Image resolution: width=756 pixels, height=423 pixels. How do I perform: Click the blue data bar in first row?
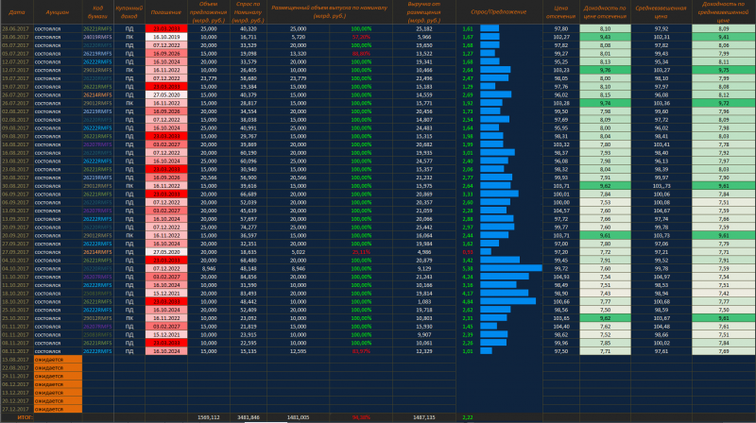click(490, 29)
